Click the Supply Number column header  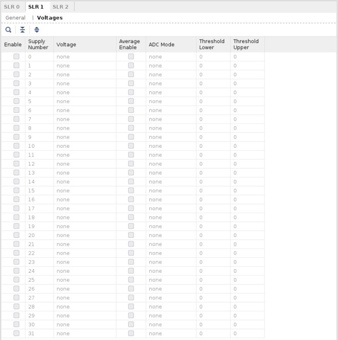click(38, 44)
